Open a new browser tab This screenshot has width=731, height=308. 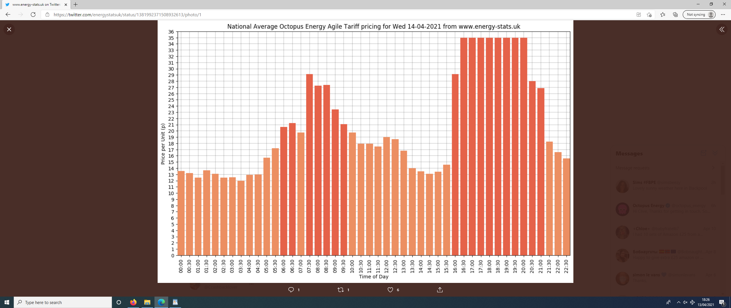pyautogui.click(x=76, y=5)
